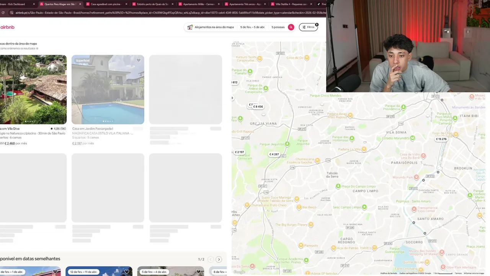Select map price marker € 4 287
Screen dimensions: 490x276
[274, 154]
